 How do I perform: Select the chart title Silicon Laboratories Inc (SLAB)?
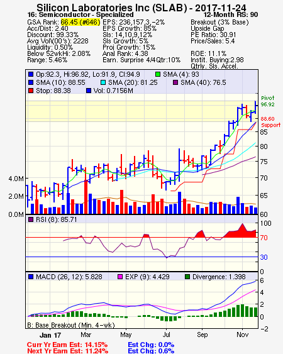[112, 8]
